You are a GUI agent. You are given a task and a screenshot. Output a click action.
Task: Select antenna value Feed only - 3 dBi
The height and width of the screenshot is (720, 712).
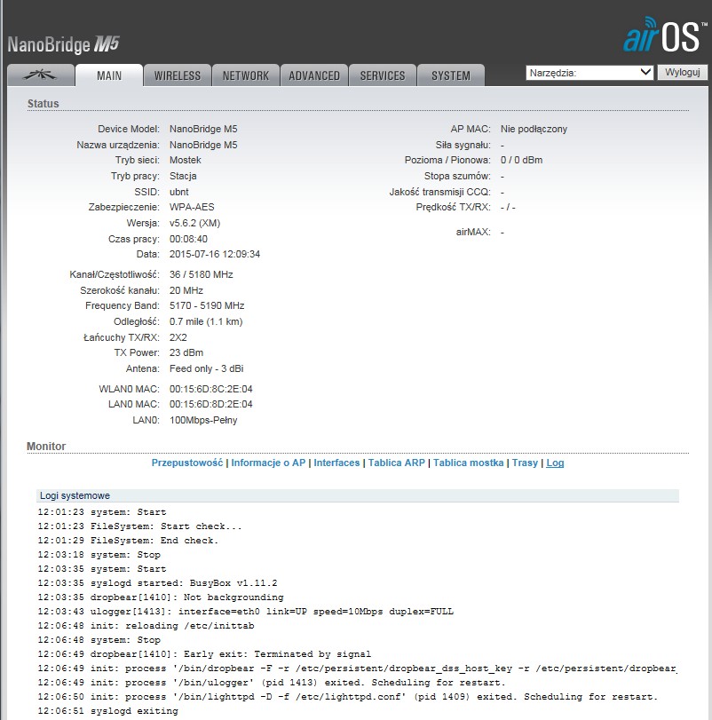click(207, 368)
